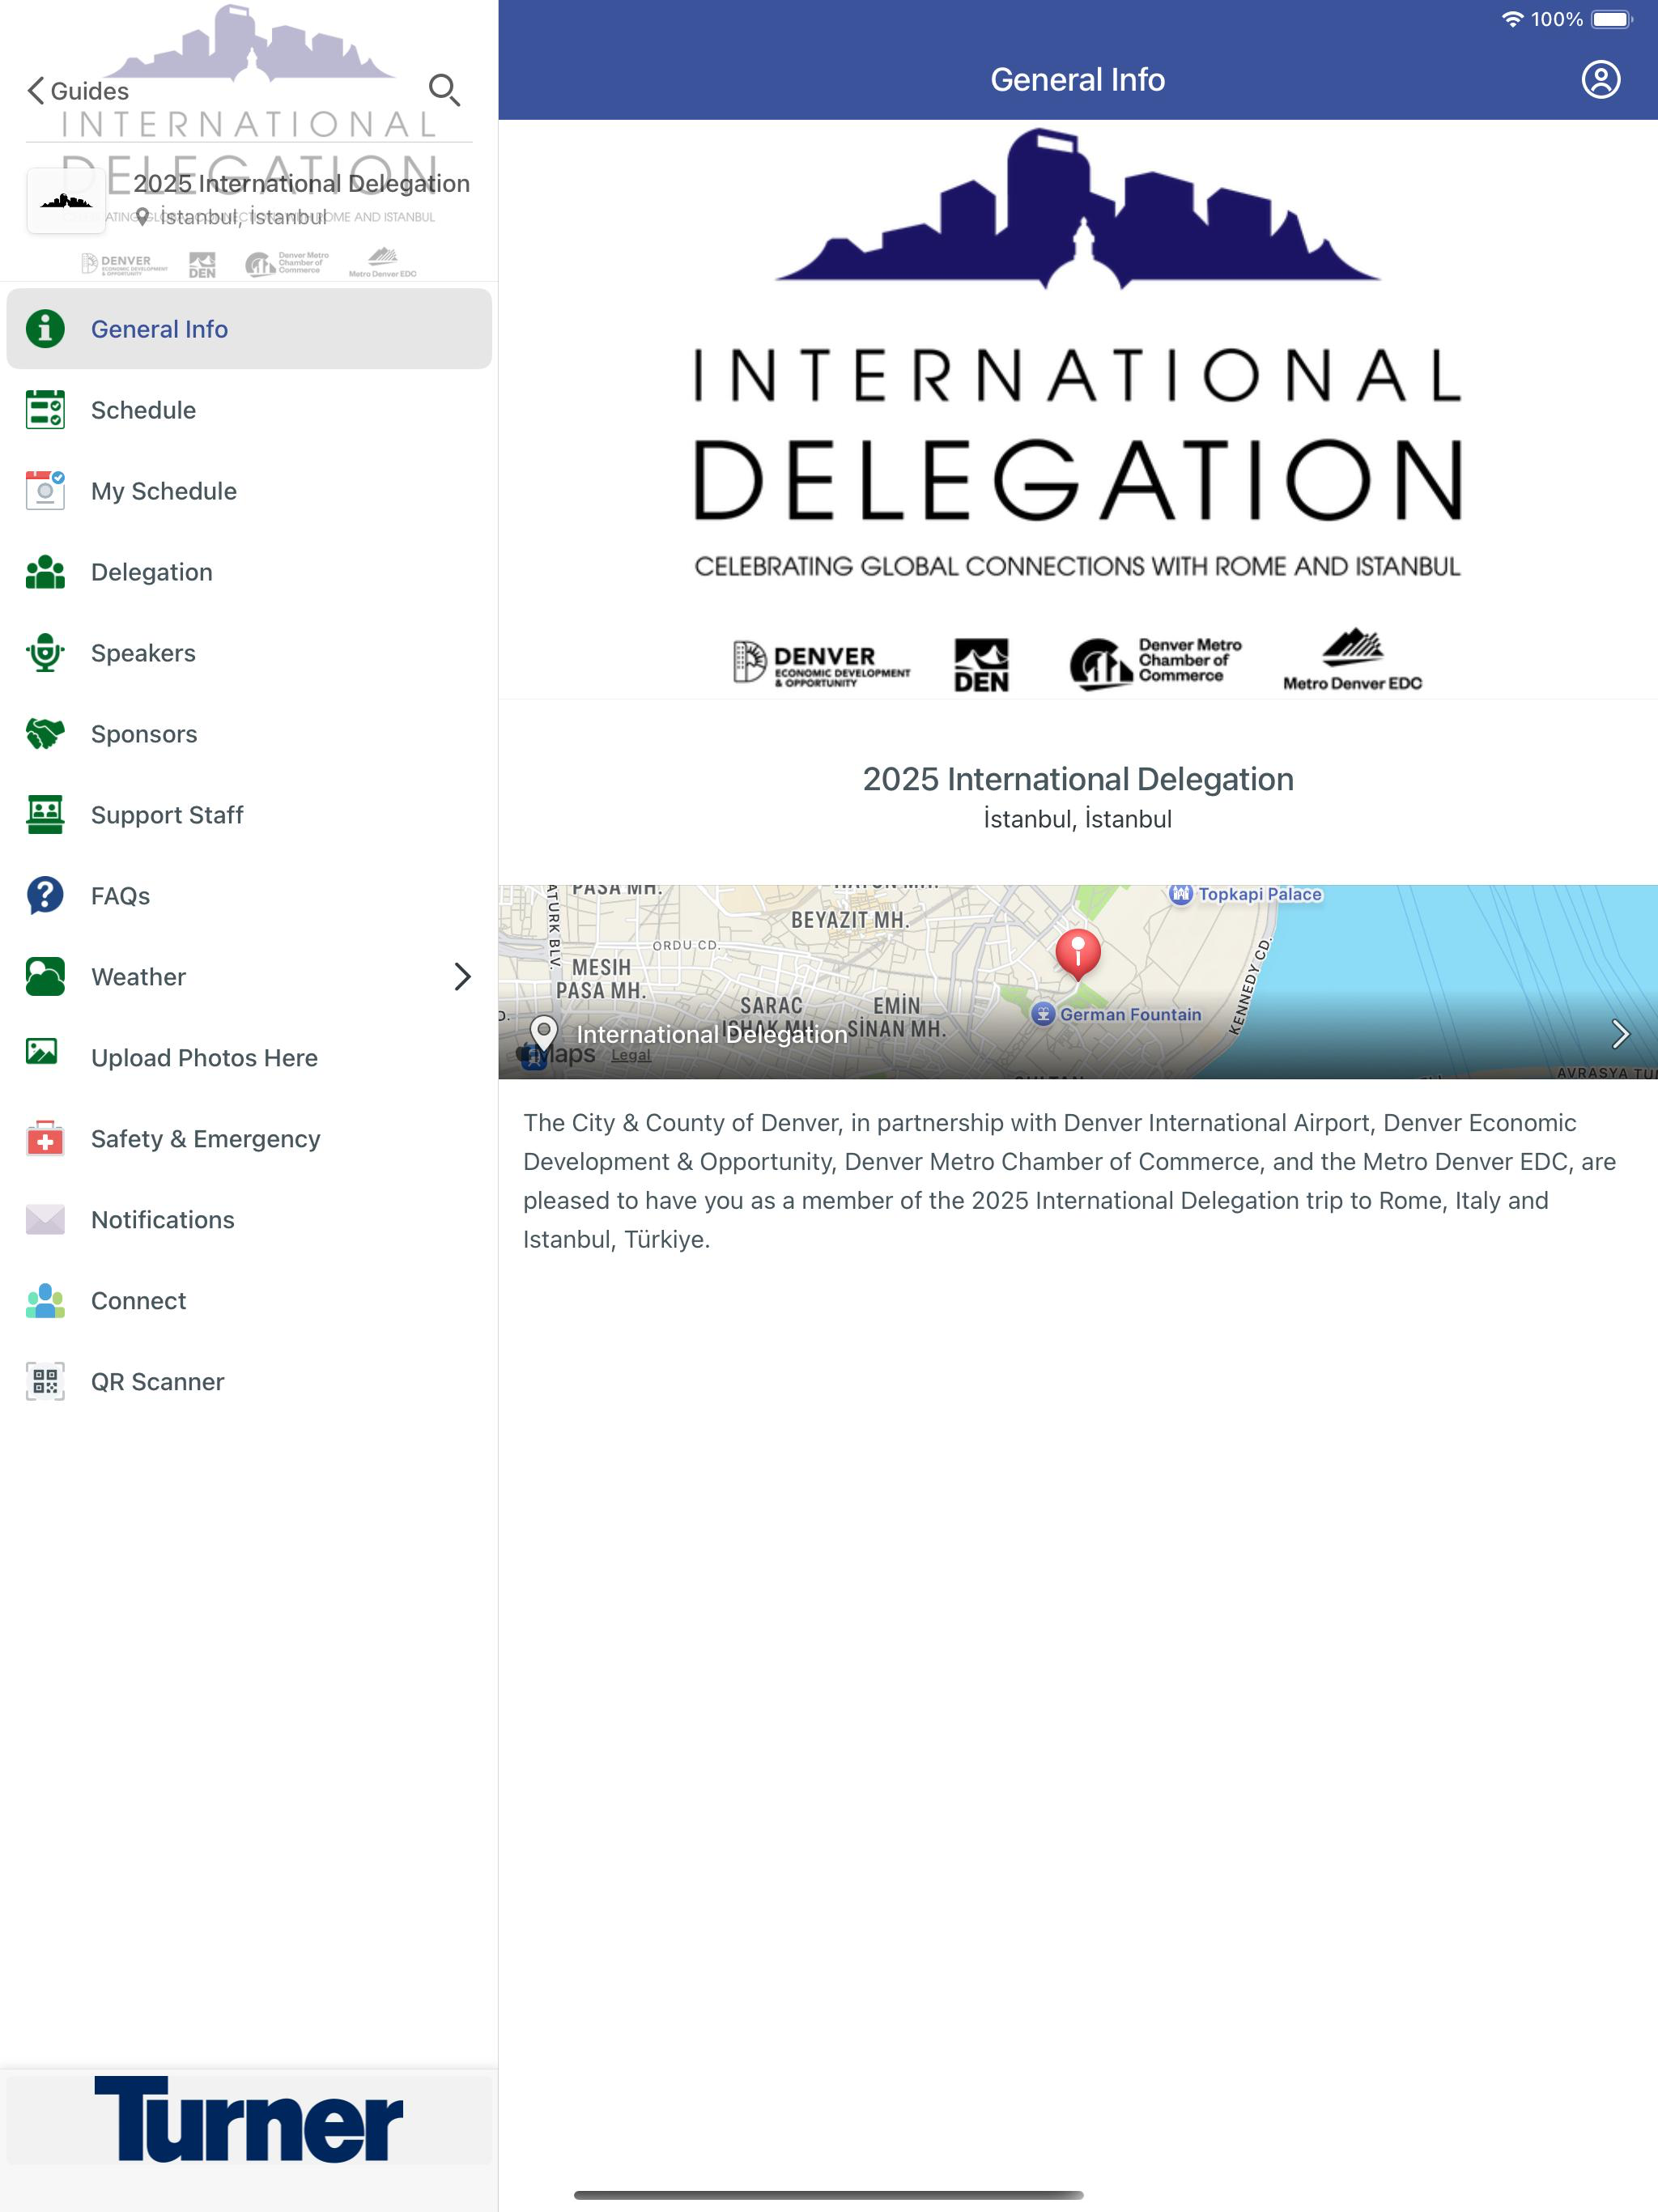This screenshot has height=2212, width=1658.
Task: Tap the battery status indicator
Action: (x=1611, y=19)
